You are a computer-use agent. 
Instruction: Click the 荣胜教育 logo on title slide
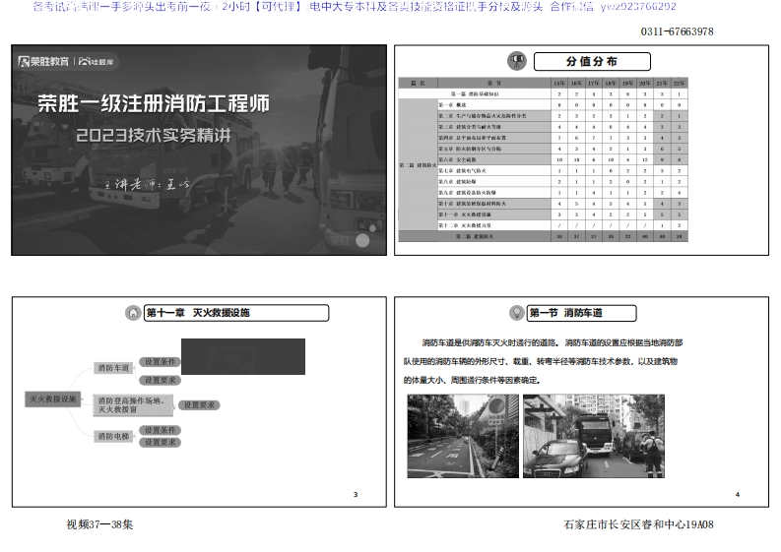point(42,62)
